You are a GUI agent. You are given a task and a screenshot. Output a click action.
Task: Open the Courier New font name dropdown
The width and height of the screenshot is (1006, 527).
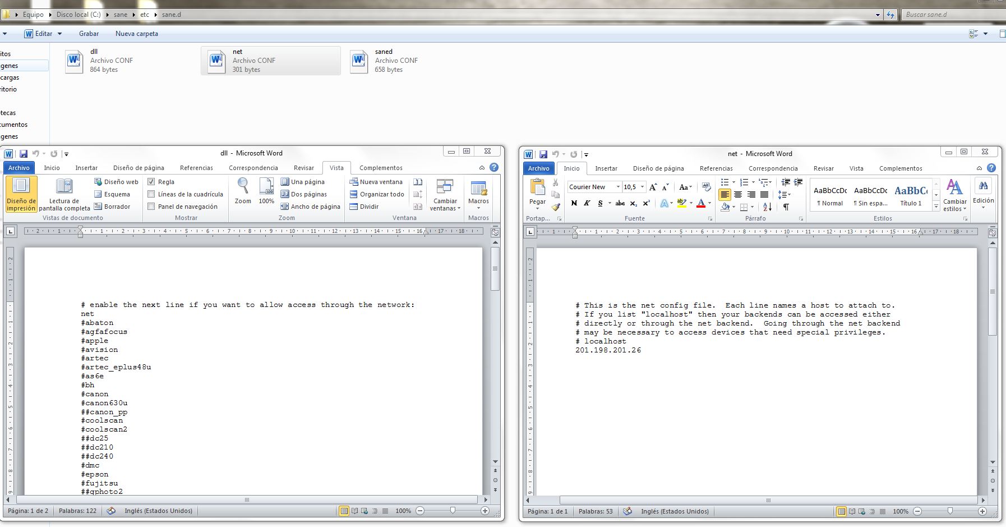tap(617, 187)
